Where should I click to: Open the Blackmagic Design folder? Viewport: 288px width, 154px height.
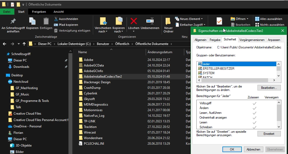[97, 82]
